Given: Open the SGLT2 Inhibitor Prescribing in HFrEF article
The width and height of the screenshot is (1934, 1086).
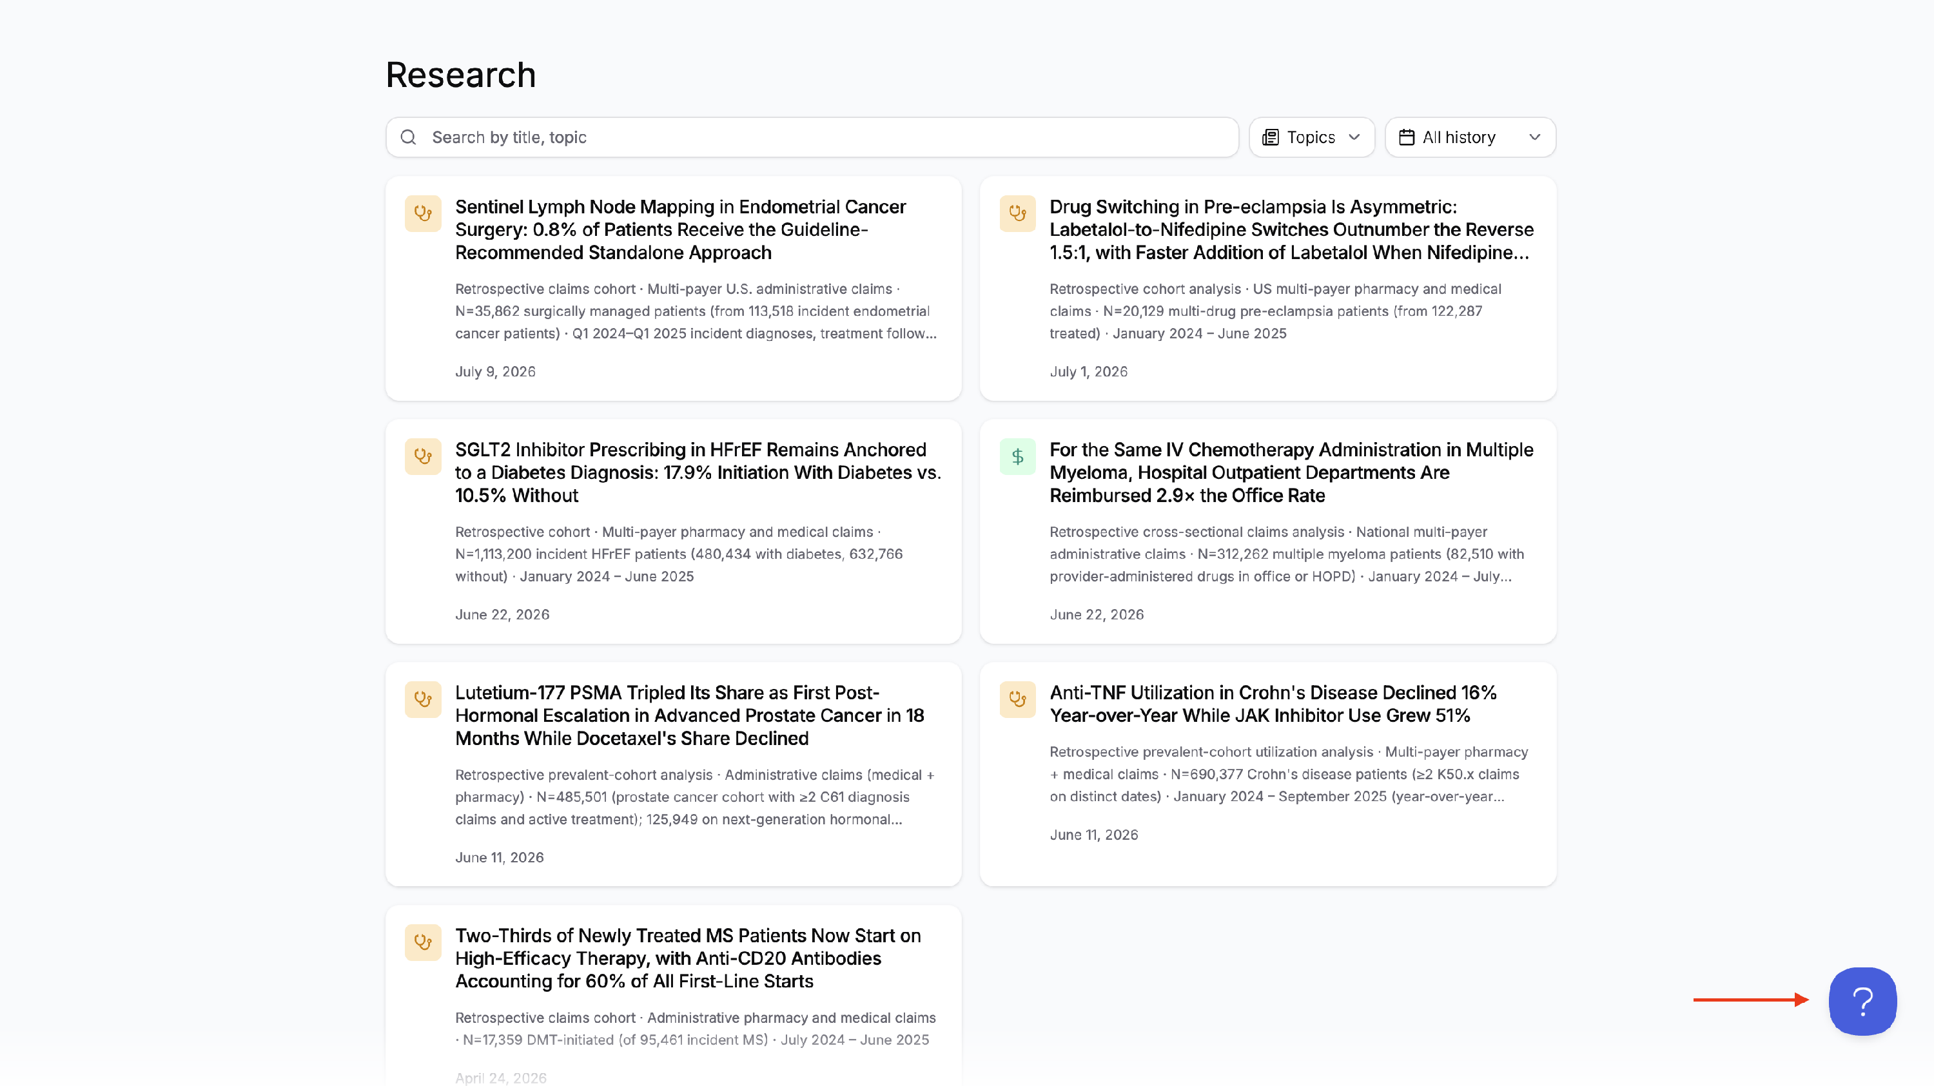Looking at the screenshot, I should 672,531.
